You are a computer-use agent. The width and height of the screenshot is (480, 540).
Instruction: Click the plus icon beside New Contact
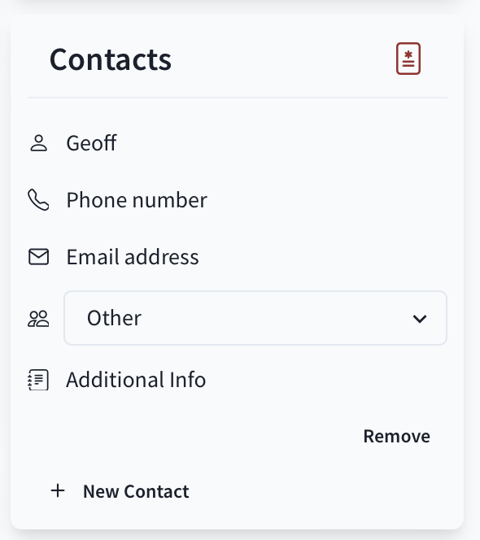tap(58, 490)
